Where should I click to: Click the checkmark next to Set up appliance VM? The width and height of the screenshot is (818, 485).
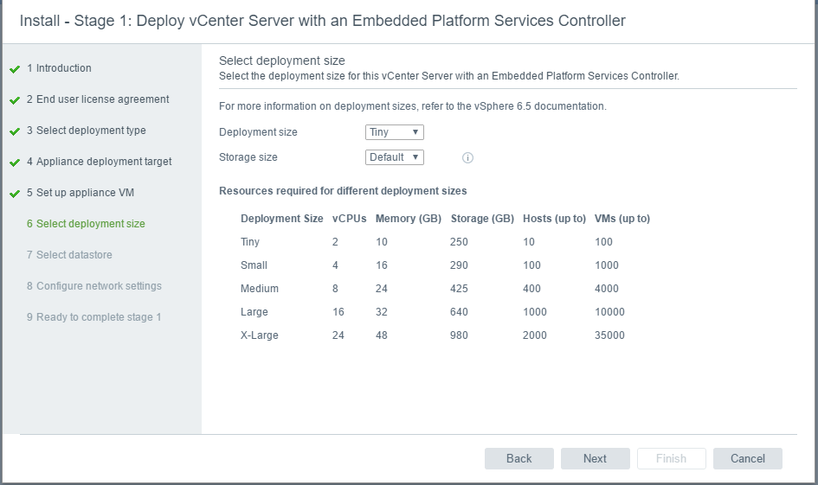point(15,194)
